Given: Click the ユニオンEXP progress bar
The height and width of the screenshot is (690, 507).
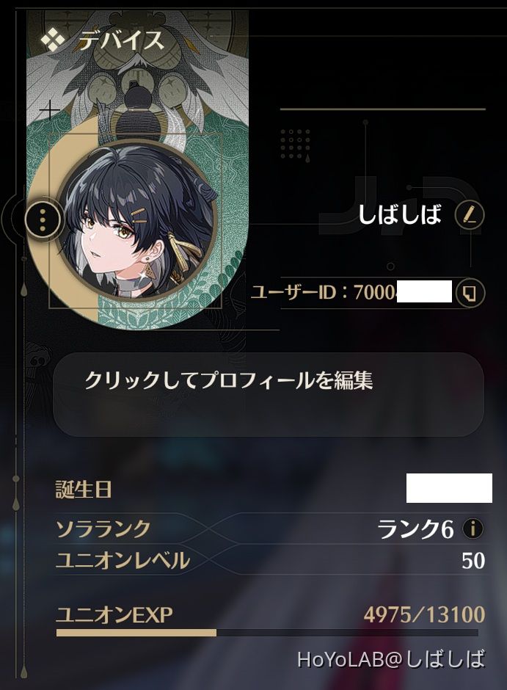Looking at the screenshot, I should coord(267,633).
